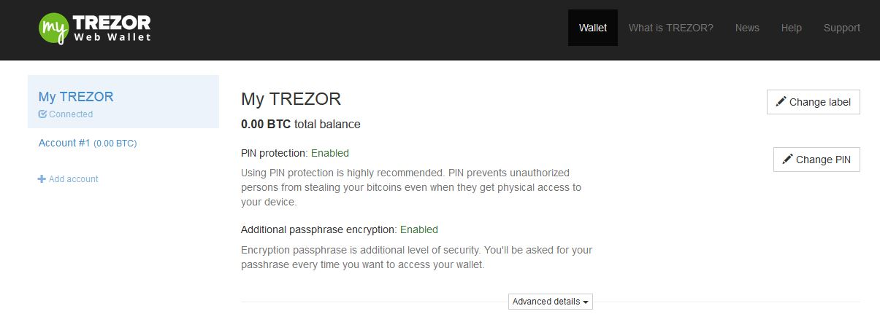
Task: Click the Change label button
Action: click(x=814, y=102)
